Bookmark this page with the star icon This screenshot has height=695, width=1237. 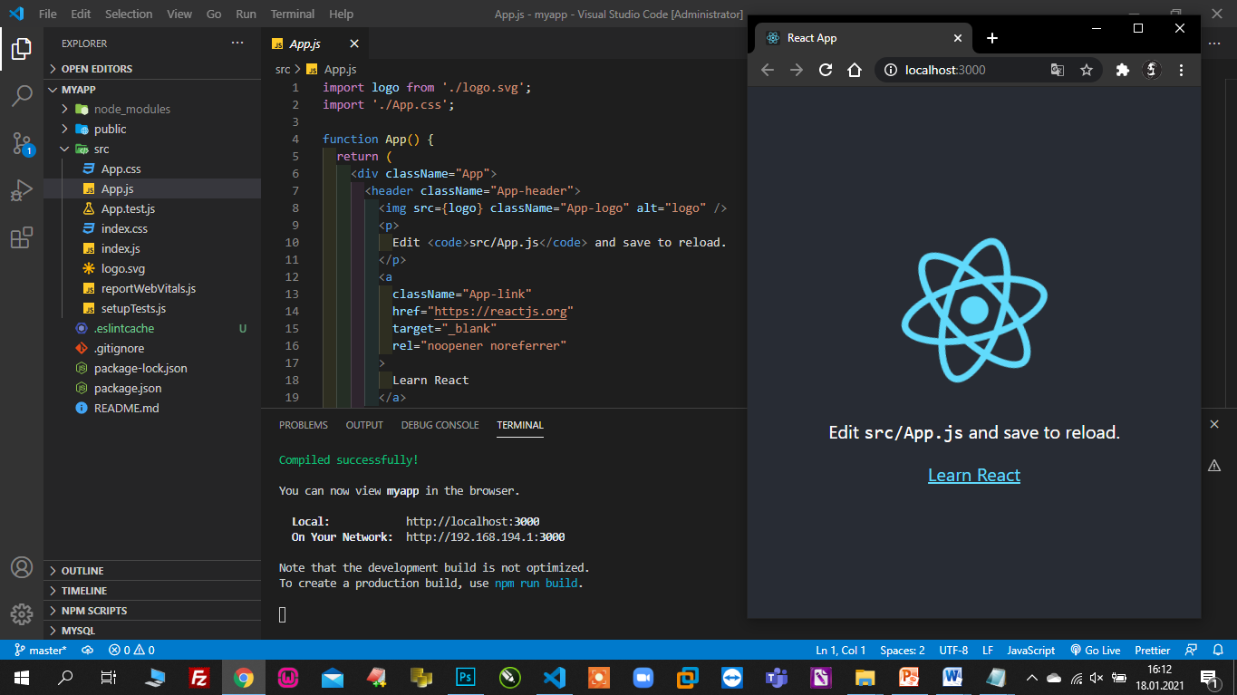1086,70
